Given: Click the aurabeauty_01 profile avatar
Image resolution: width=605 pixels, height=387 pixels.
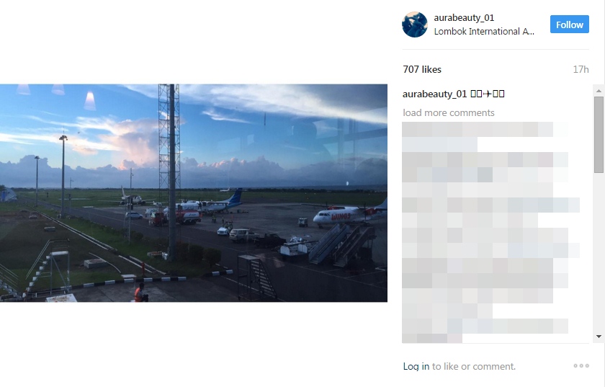Looking at the screenshot, I should point(415,25).
